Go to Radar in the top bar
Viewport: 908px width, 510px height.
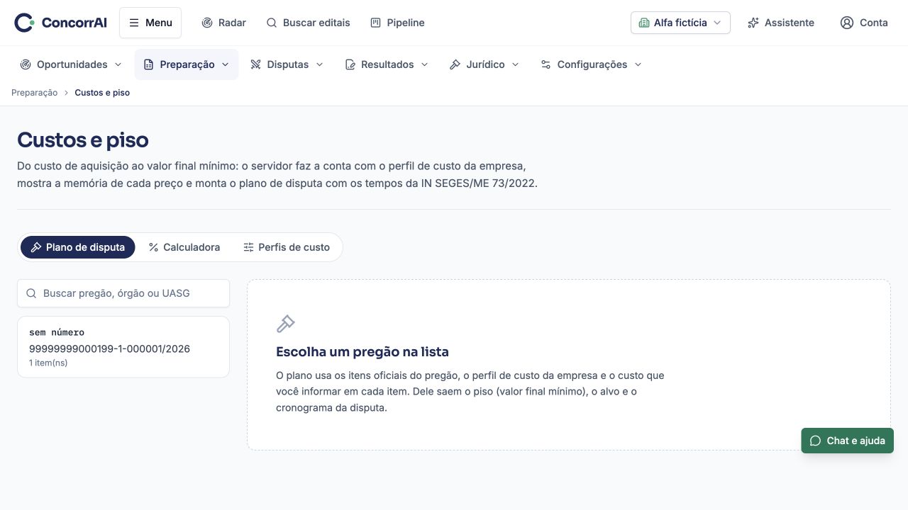(223, 23)
